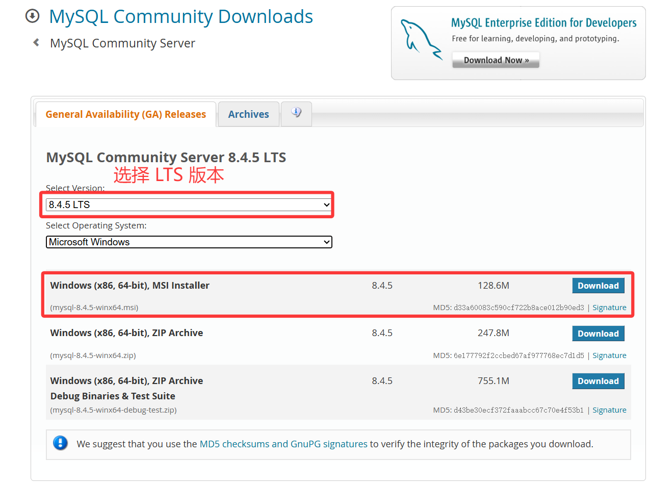649x484 pixels.
Task: Click MySQL Community Server 8.4.5 LTS heading
Action: [x=166, y=157]
